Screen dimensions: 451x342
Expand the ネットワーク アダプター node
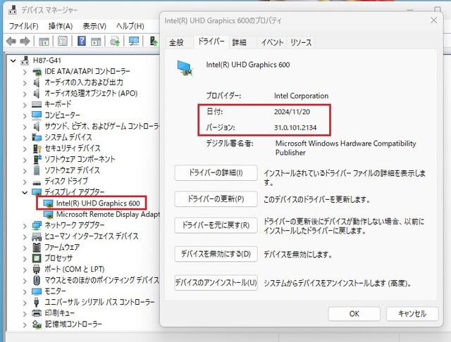pyautogui.click(x=25, y=226)
